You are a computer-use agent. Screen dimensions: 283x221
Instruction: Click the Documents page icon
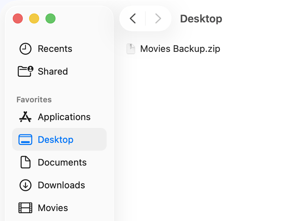point(25,162)
